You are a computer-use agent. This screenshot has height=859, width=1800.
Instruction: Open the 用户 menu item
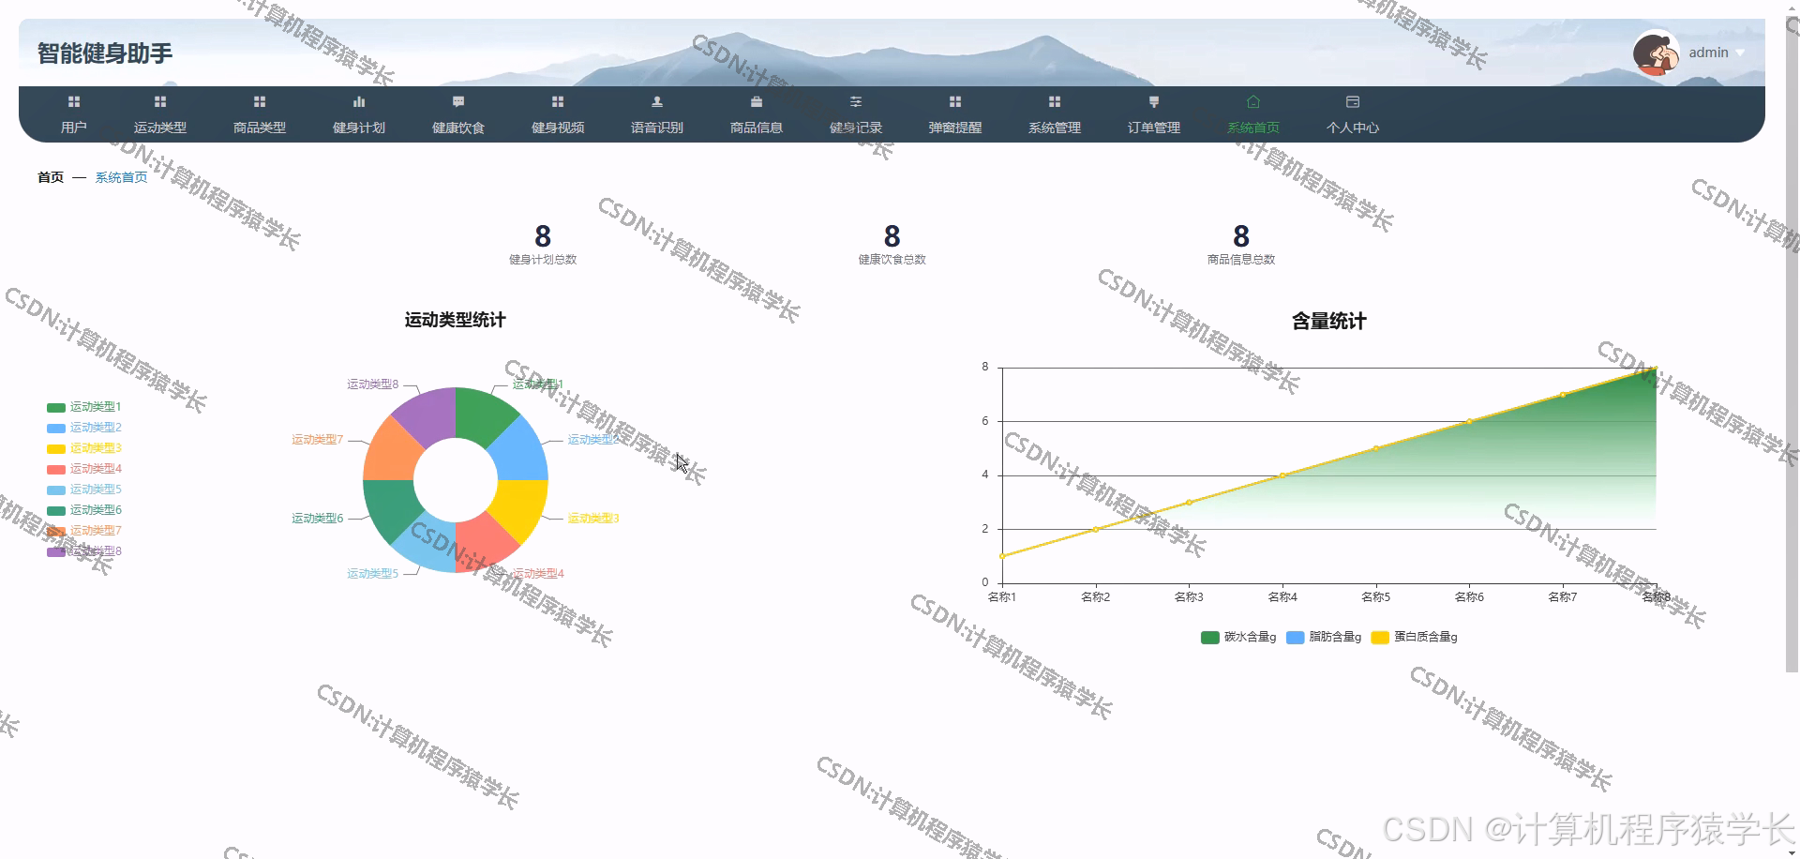74,128
